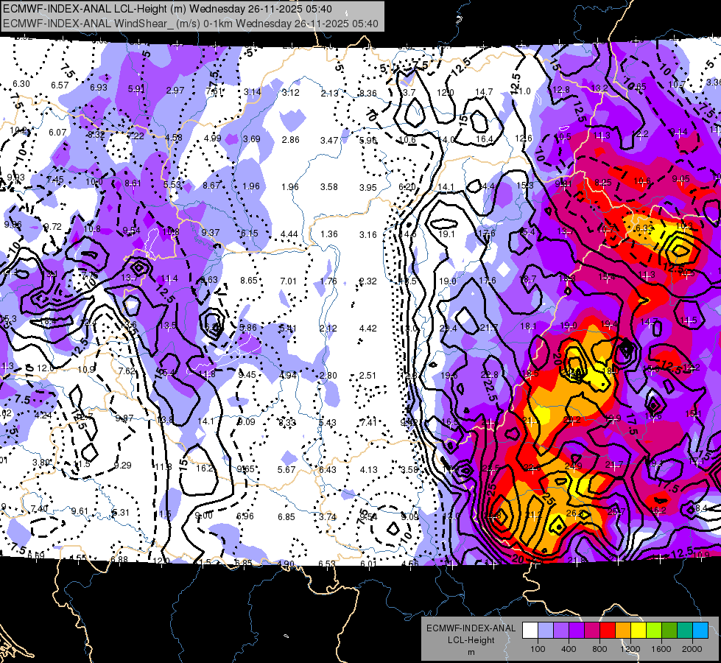Click the legend tick label 400
The width and height of the screenshot is (721, 663).
click(x=569, y=649)
